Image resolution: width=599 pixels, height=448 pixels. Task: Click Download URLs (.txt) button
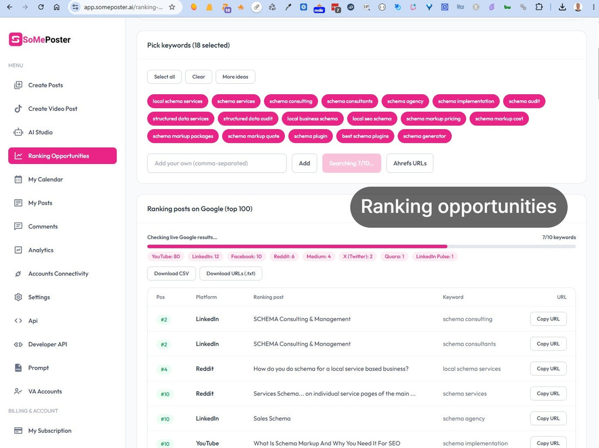(x=231, y=274)
